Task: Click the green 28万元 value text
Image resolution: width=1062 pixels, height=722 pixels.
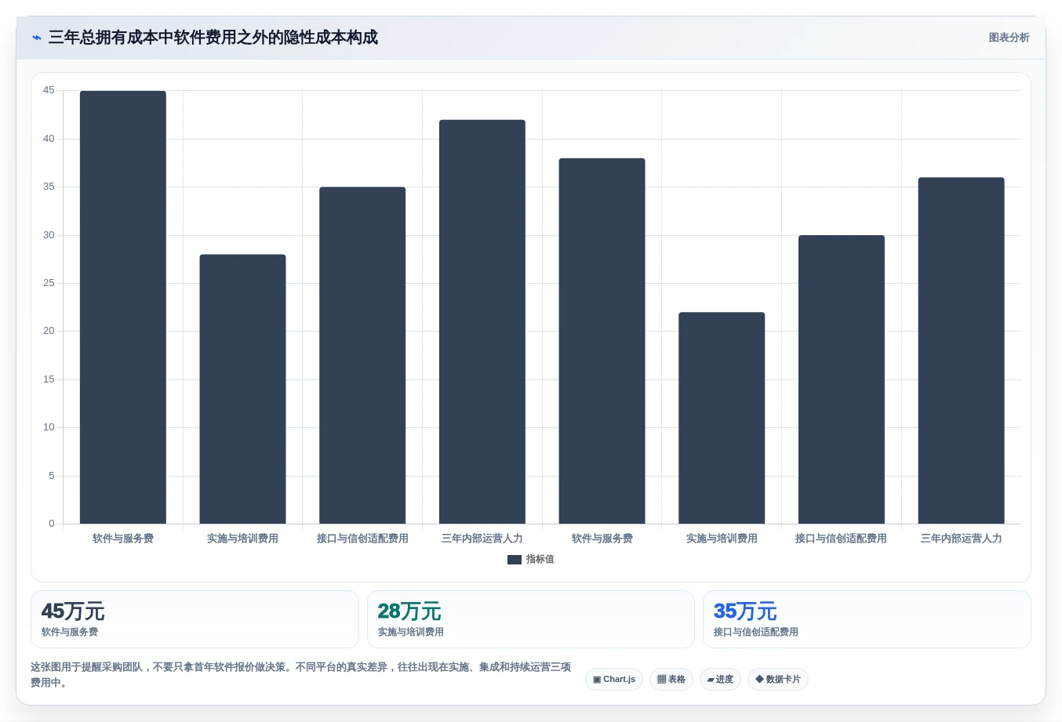Action: pyautogui.click(x=409, y=611)
